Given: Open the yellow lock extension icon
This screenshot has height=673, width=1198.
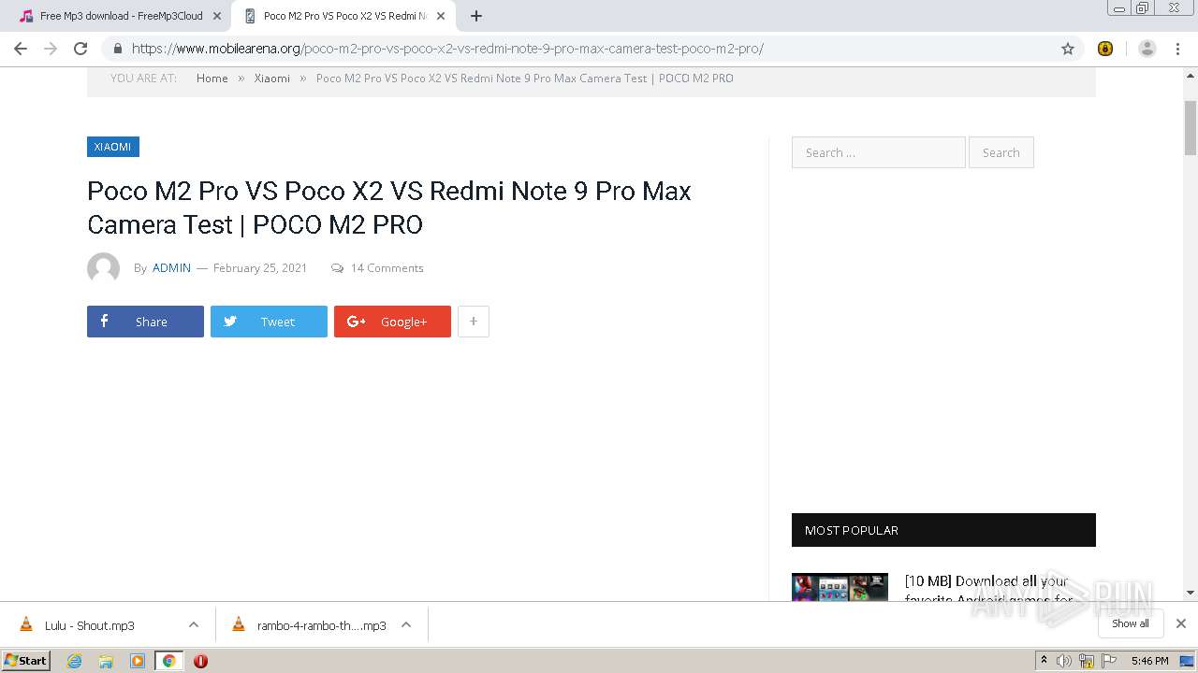Looking at the screenshot, I should (x=1105, y=49).
